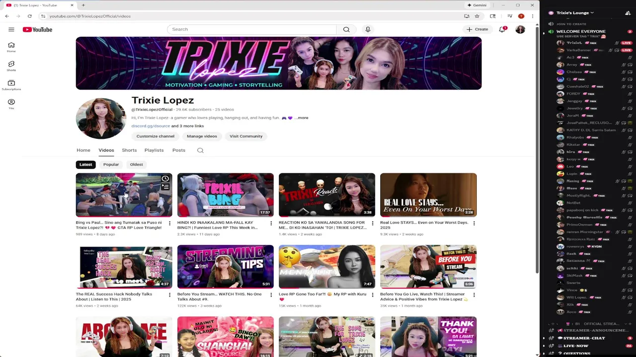Viewport: 636px width, 357px height.
Task: Open view site information icon in address bar
Action: tap(43, 16)
